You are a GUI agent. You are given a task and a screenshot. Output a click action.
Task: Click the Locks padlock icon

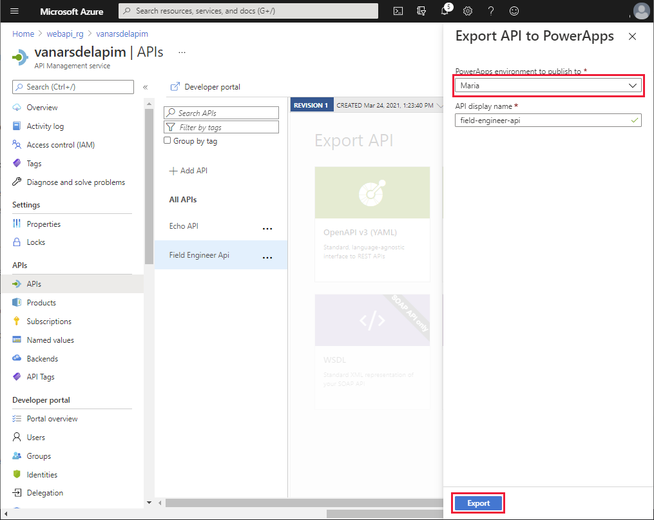(17, 242)
